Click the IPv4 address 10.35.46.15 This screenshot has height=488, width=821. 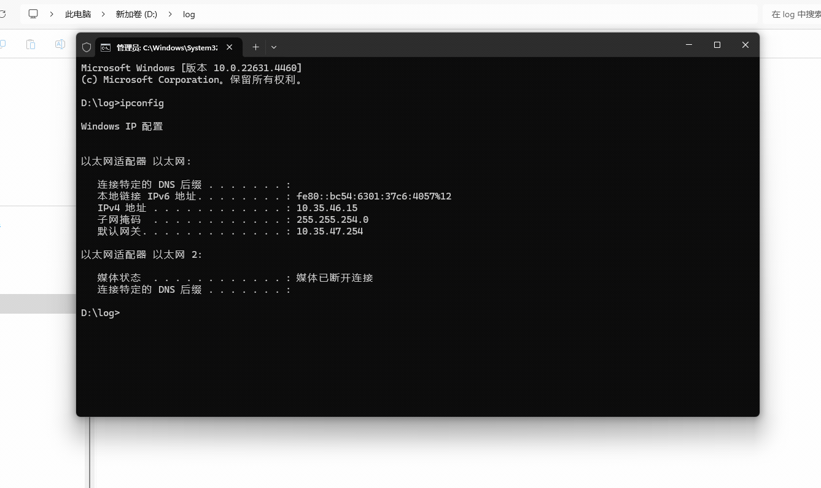click(x=327, y=208)
